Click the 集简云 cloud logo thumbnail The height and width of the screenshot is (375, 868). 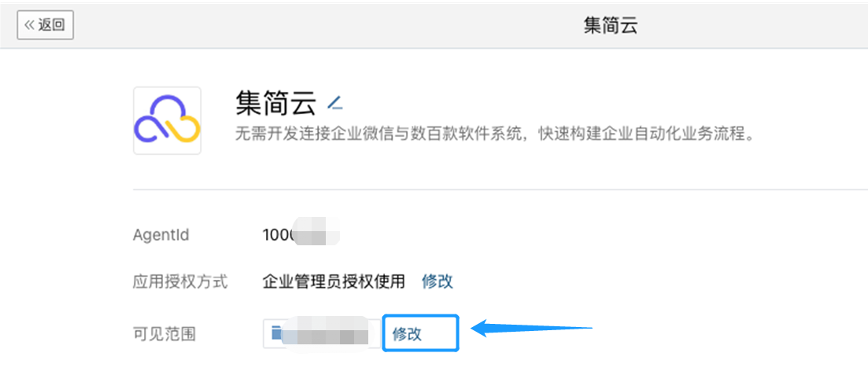(167, 120)
